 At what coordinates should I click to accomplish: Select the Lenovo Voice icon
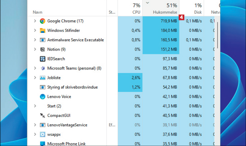(43, 97)
